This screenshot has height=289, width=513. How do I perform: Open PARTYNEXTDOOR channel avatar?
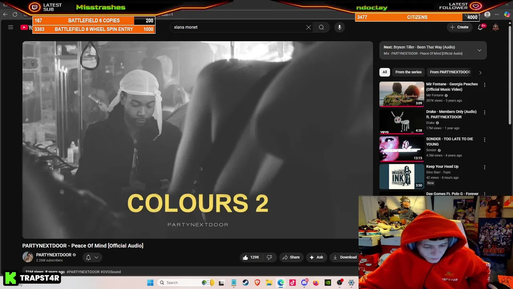[28, 257]
